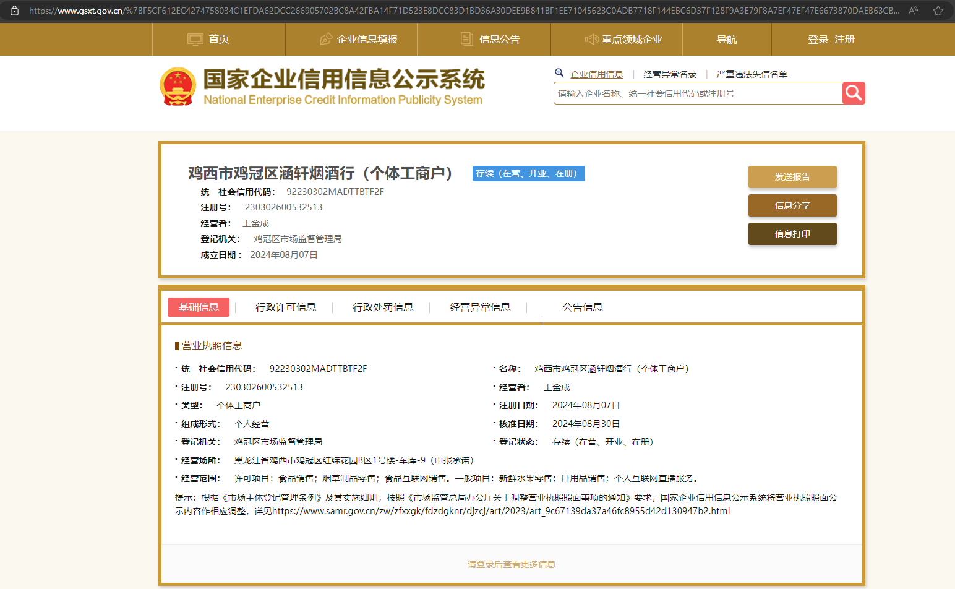Click header credit code 92230302MADTTBTF2F
The width and height of the screenshot is (955, 589).
tap(335, 192)
